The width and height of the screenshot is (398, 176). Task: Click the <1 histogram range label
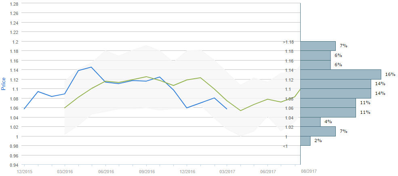click(x=285, y=146)
